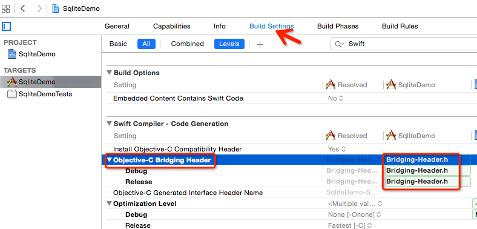Switch to the Basic settings filter
The image size is (477, 229).
118,44
